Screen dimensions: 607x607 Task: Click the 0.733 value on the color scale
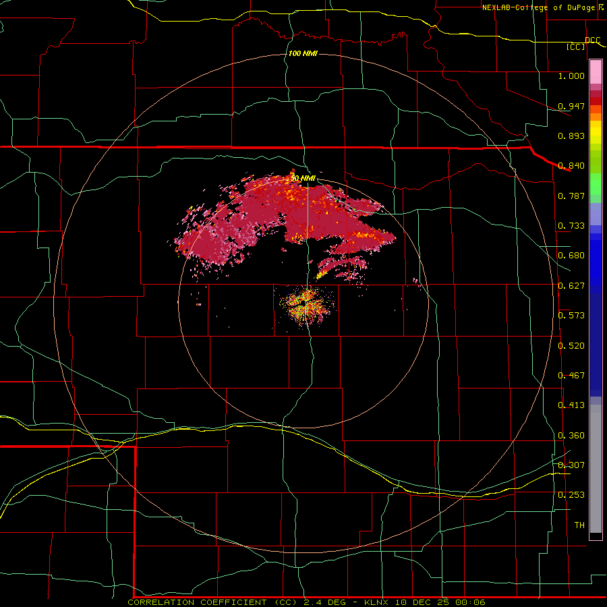point(571,226)
